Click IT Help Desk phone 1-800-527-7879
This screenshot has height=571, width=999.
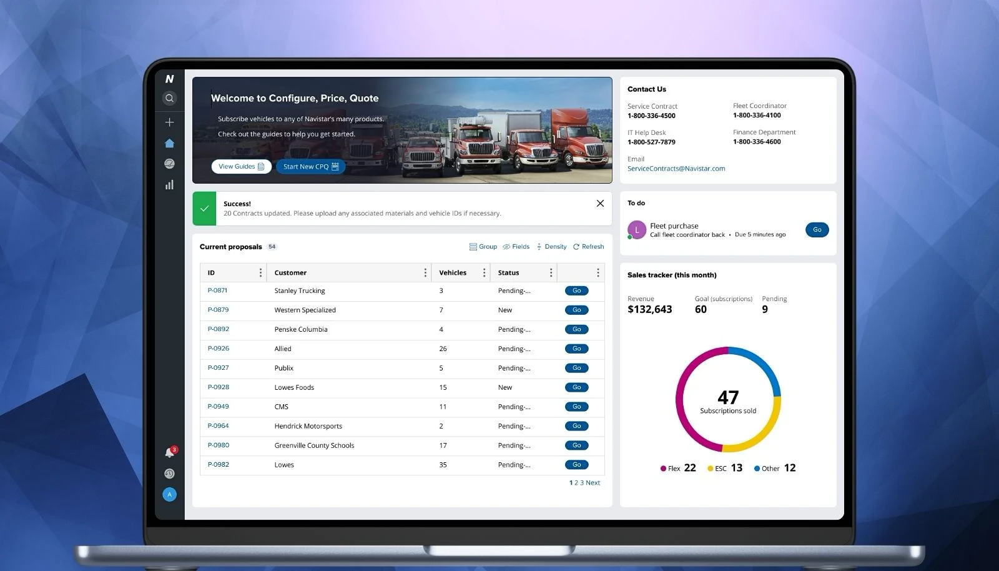coord(651,142)
